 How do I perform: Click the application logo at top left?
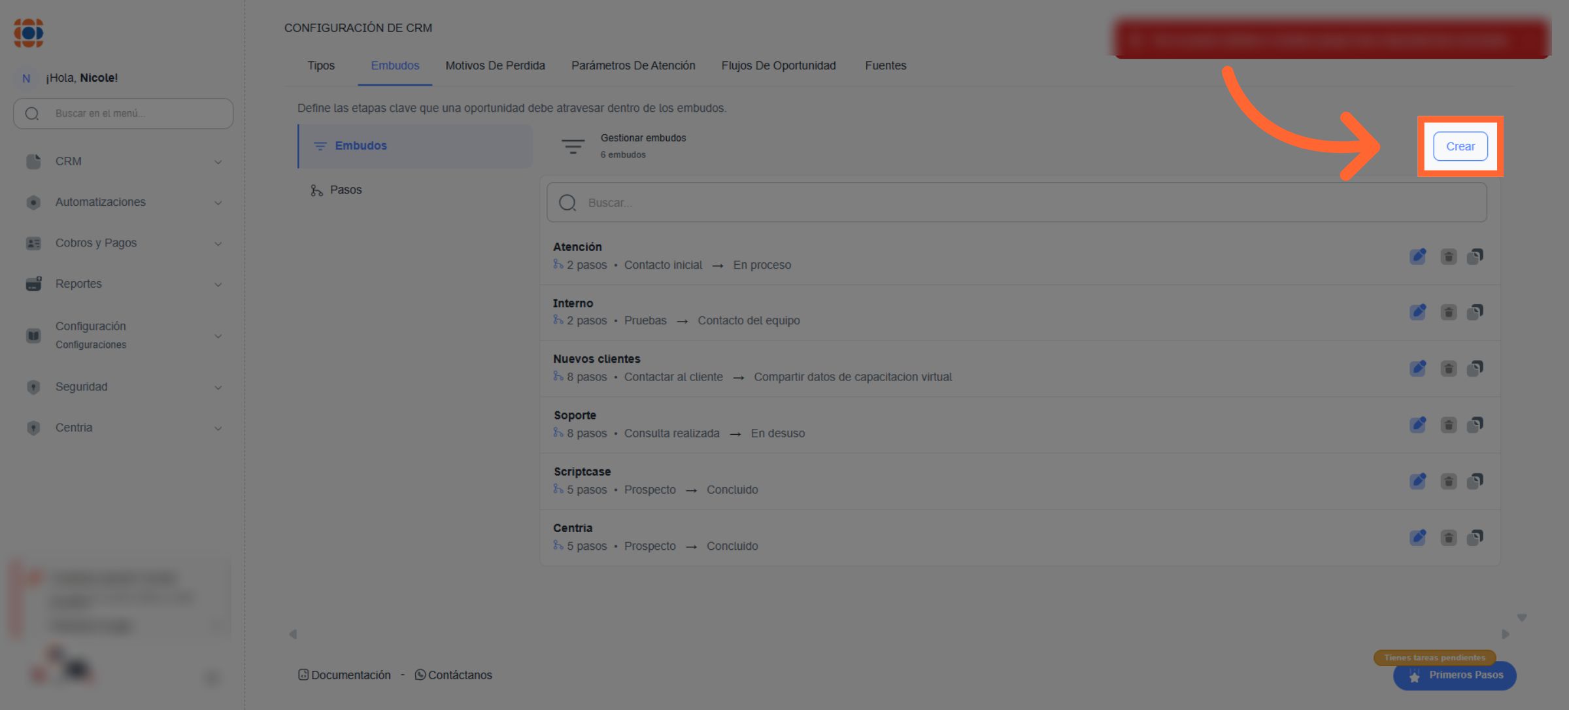coord(29,33)
